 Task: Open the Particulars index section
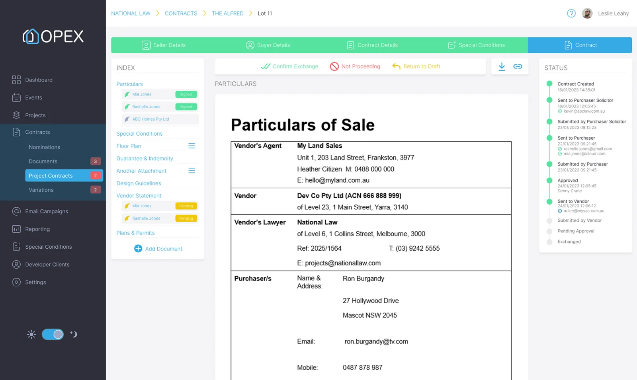(130, 84)
